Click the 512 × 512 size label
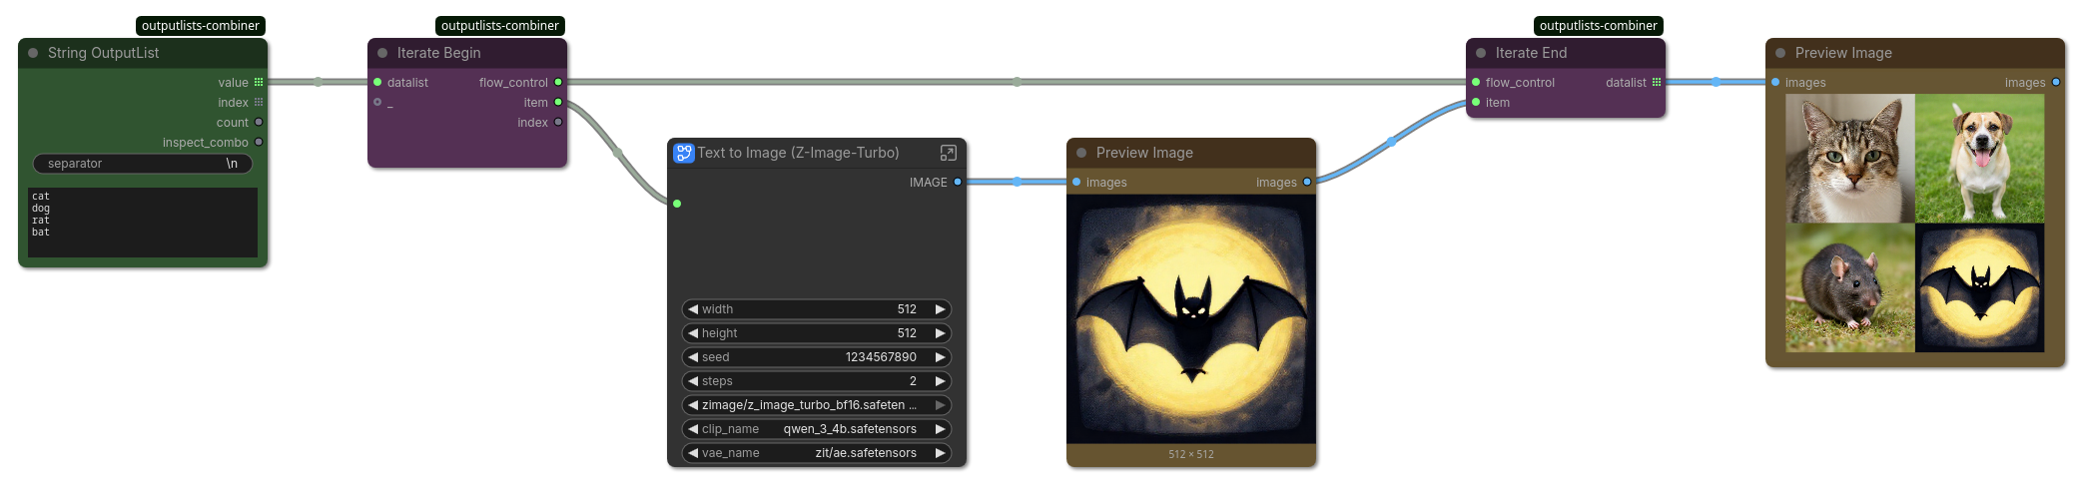 (1191, 454)
